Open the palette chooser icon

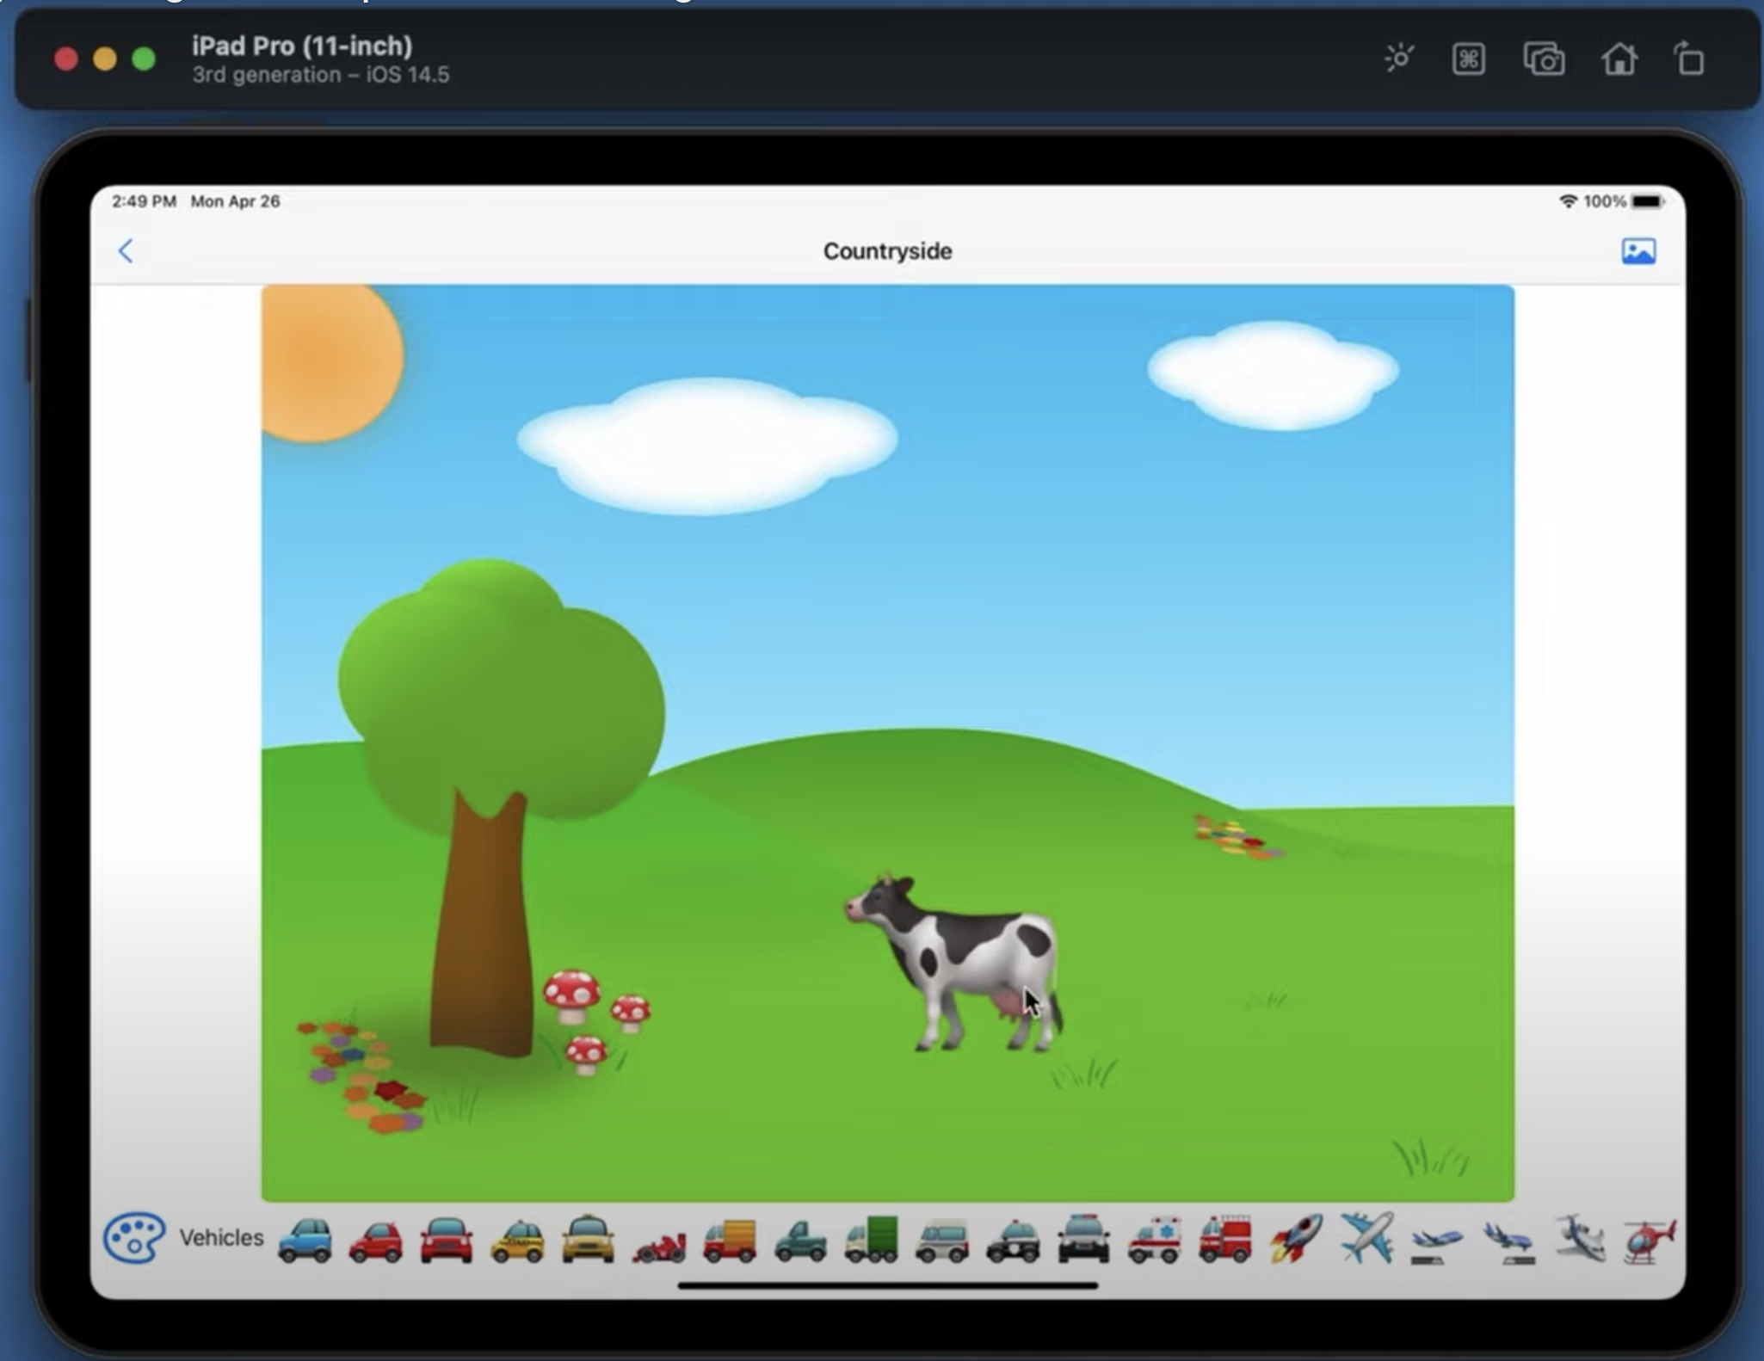(x=134, y=1237)
